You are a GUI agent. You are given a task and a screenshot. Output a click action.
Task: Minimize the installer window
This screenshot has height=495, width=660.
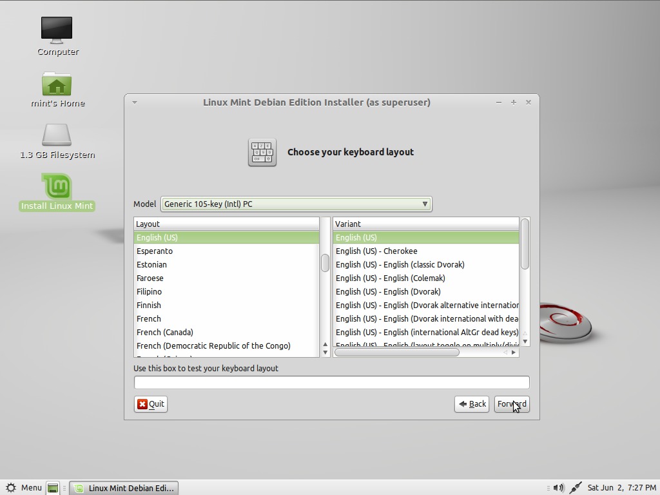(499, 102)
